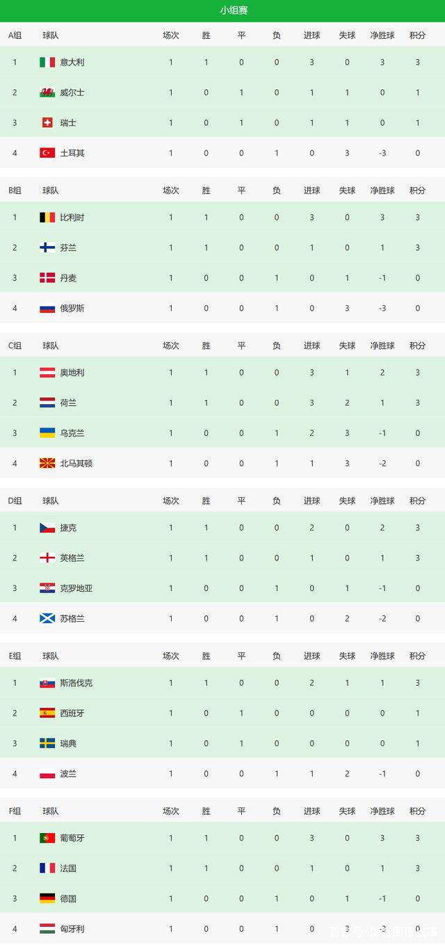Click the Italy flag icon

point(47,63)
